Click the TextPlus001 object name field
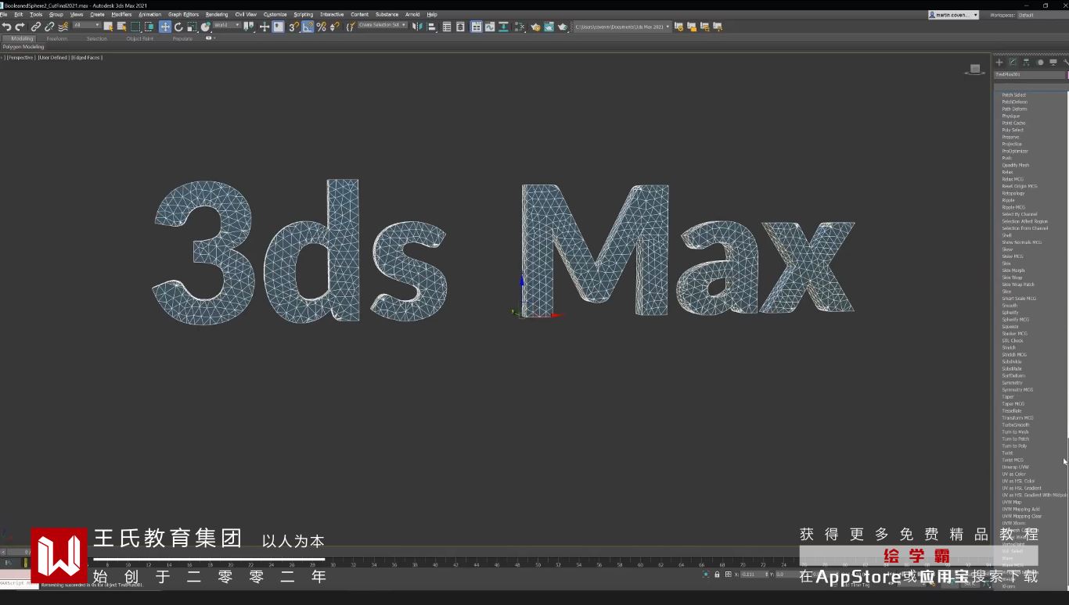The height and width of the screenshot is (605, 1069). click(x=1029, y=75)
